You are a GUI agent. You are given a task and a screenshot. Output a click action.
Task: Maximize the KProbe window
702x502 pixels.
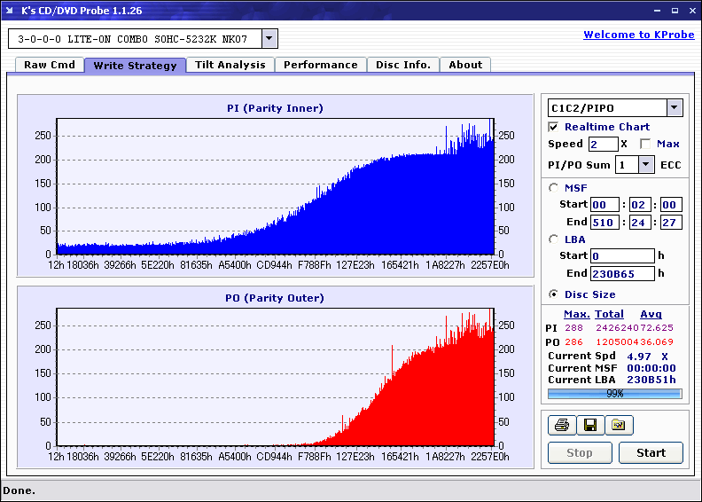(x=675, y=11)
